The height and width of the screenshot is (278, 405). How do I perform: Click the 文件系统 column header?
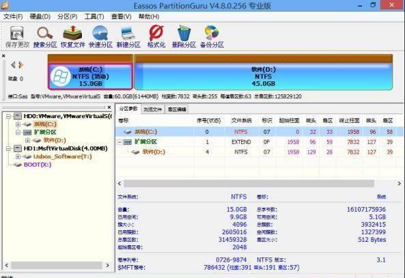[x=241, y=121]
